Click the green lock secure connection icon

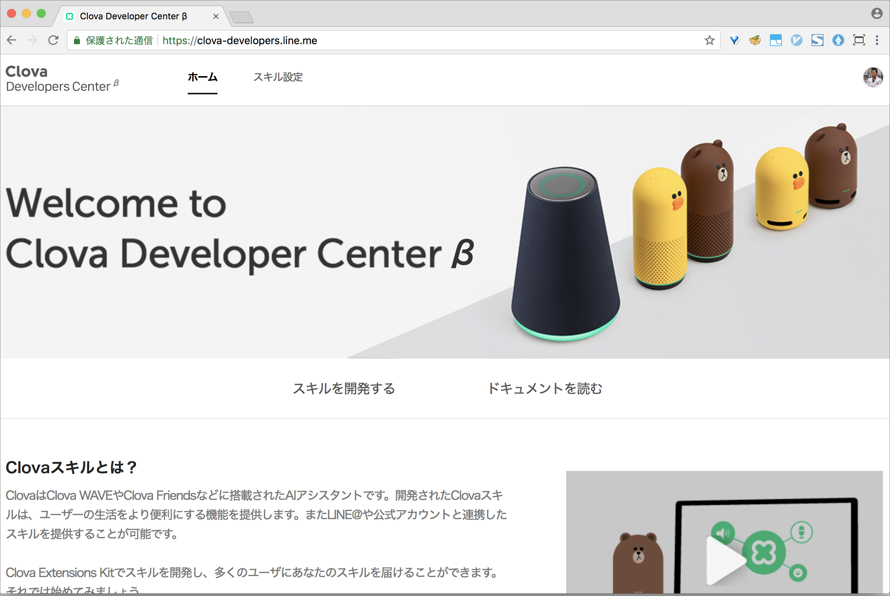(77, 40)
